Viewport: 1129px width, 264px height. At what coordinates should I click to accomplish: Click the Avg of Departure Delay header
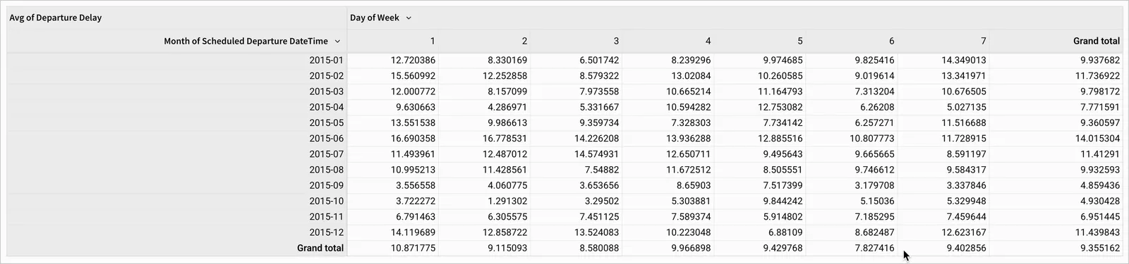[56, 18]
